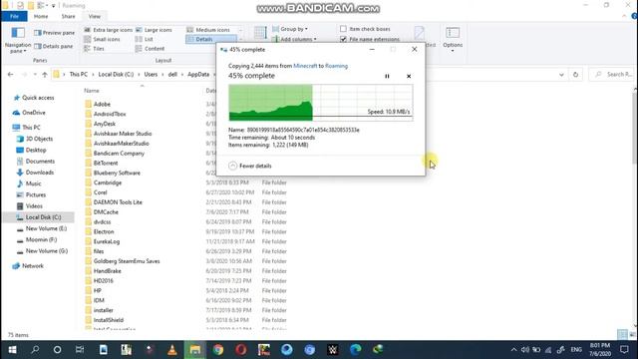Open the File Explorer taskbar icon
This screenshot has width=638, height=359.
click(x=195, y=350)
